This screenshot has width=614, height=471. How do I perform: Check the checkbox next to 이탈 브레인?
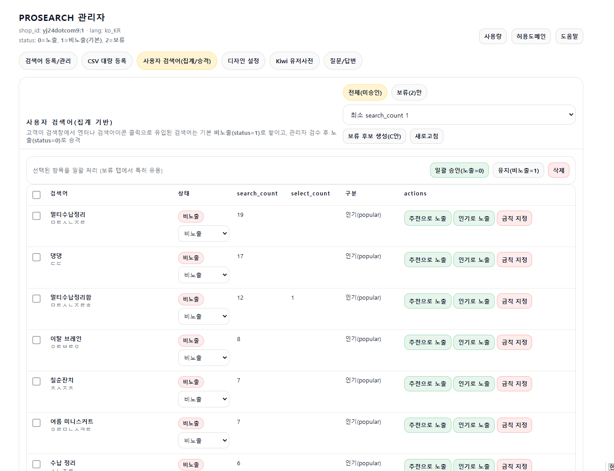tap(36, 340)
